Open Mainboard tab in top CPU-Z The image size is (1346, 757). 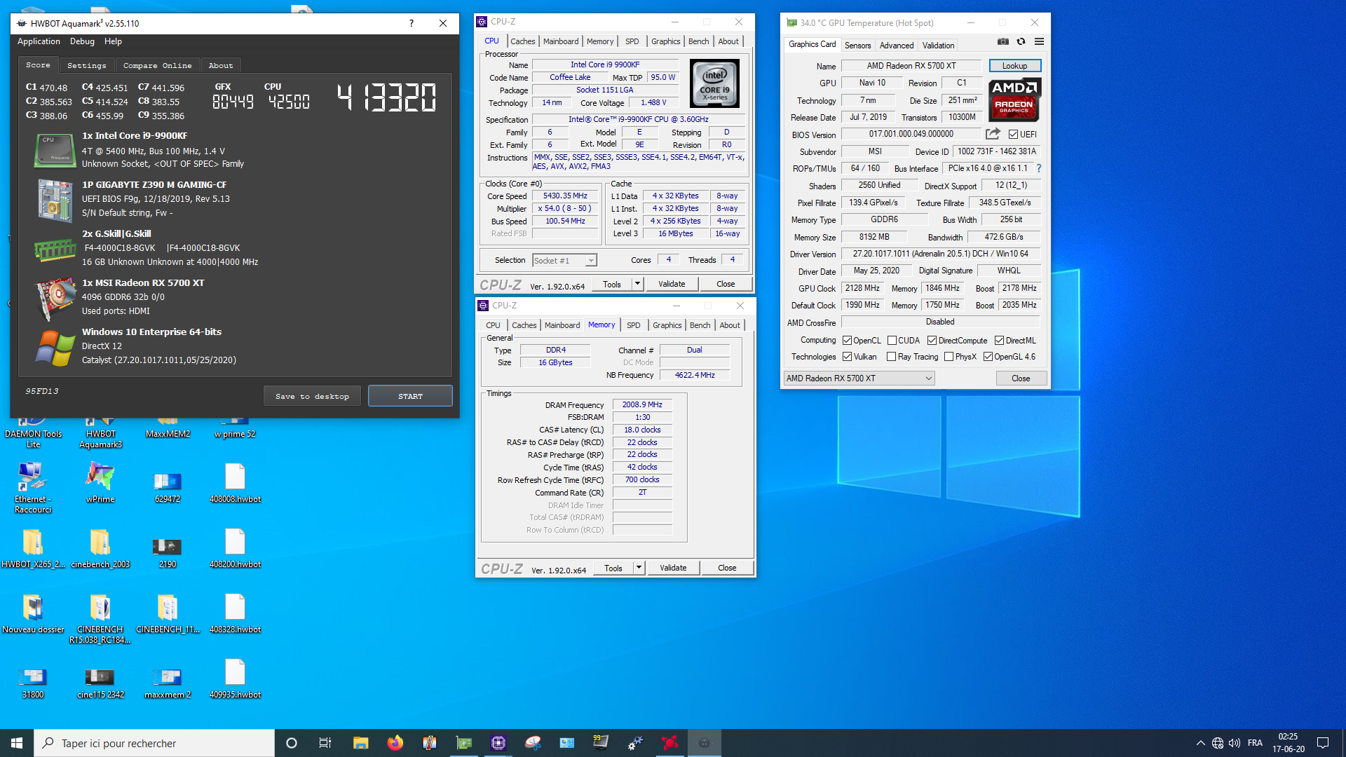[561, 41]
